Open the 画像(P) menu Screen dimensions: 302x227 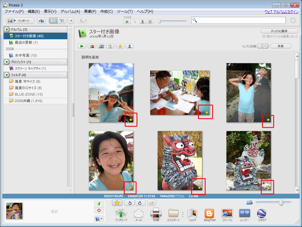(90, 12)
